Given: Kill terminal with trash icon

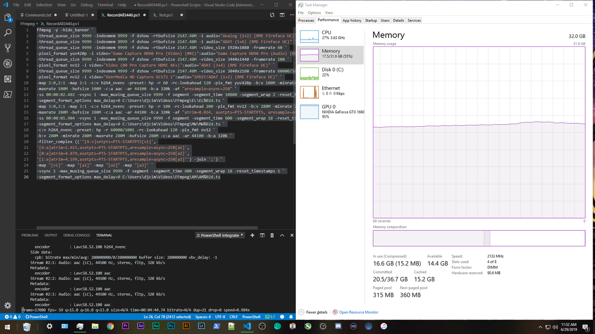Looking at the screenshot, I should point(272,235).
